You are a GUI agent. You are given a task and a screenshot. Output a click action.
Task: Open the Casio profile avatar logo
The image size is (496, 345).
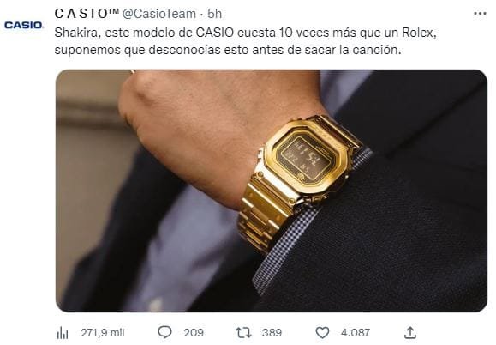coord(24,26)
